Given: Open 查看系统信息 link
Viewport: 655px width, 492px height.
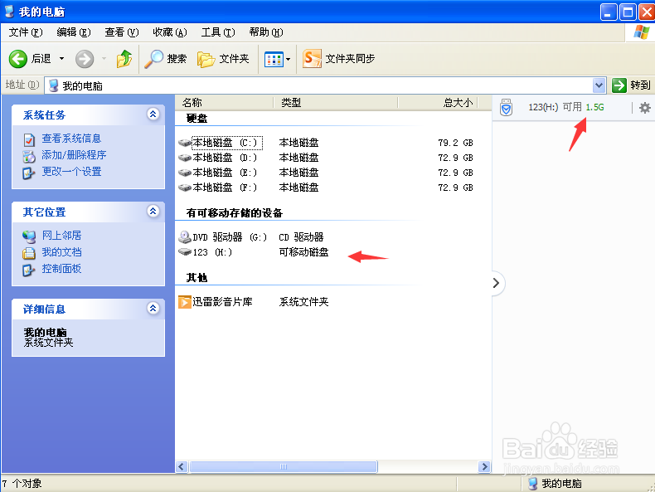Looking at the screenshot, I should point(71,139).
